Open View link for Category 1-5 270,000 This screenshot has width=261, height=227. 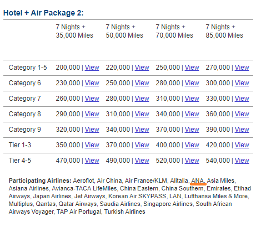[x=242, y=68]
